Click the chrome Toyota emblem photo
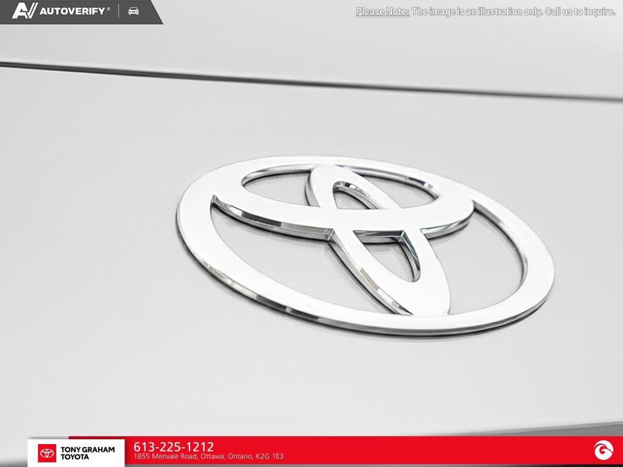623x467 pixels. 365,245
